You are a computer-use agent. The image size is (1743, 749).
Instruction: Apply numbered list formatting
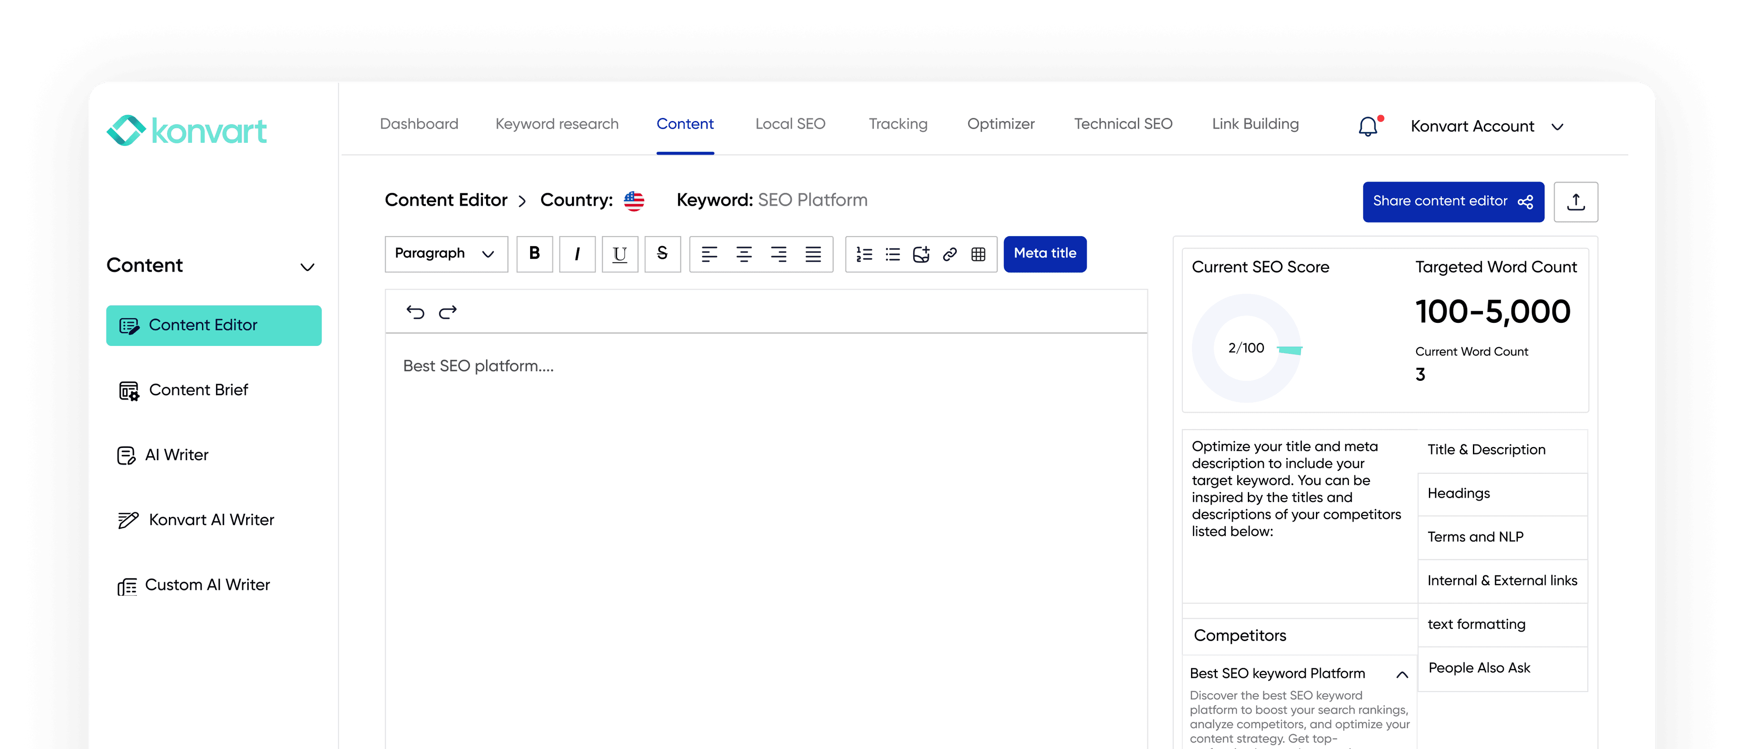(x=864, y=254)
